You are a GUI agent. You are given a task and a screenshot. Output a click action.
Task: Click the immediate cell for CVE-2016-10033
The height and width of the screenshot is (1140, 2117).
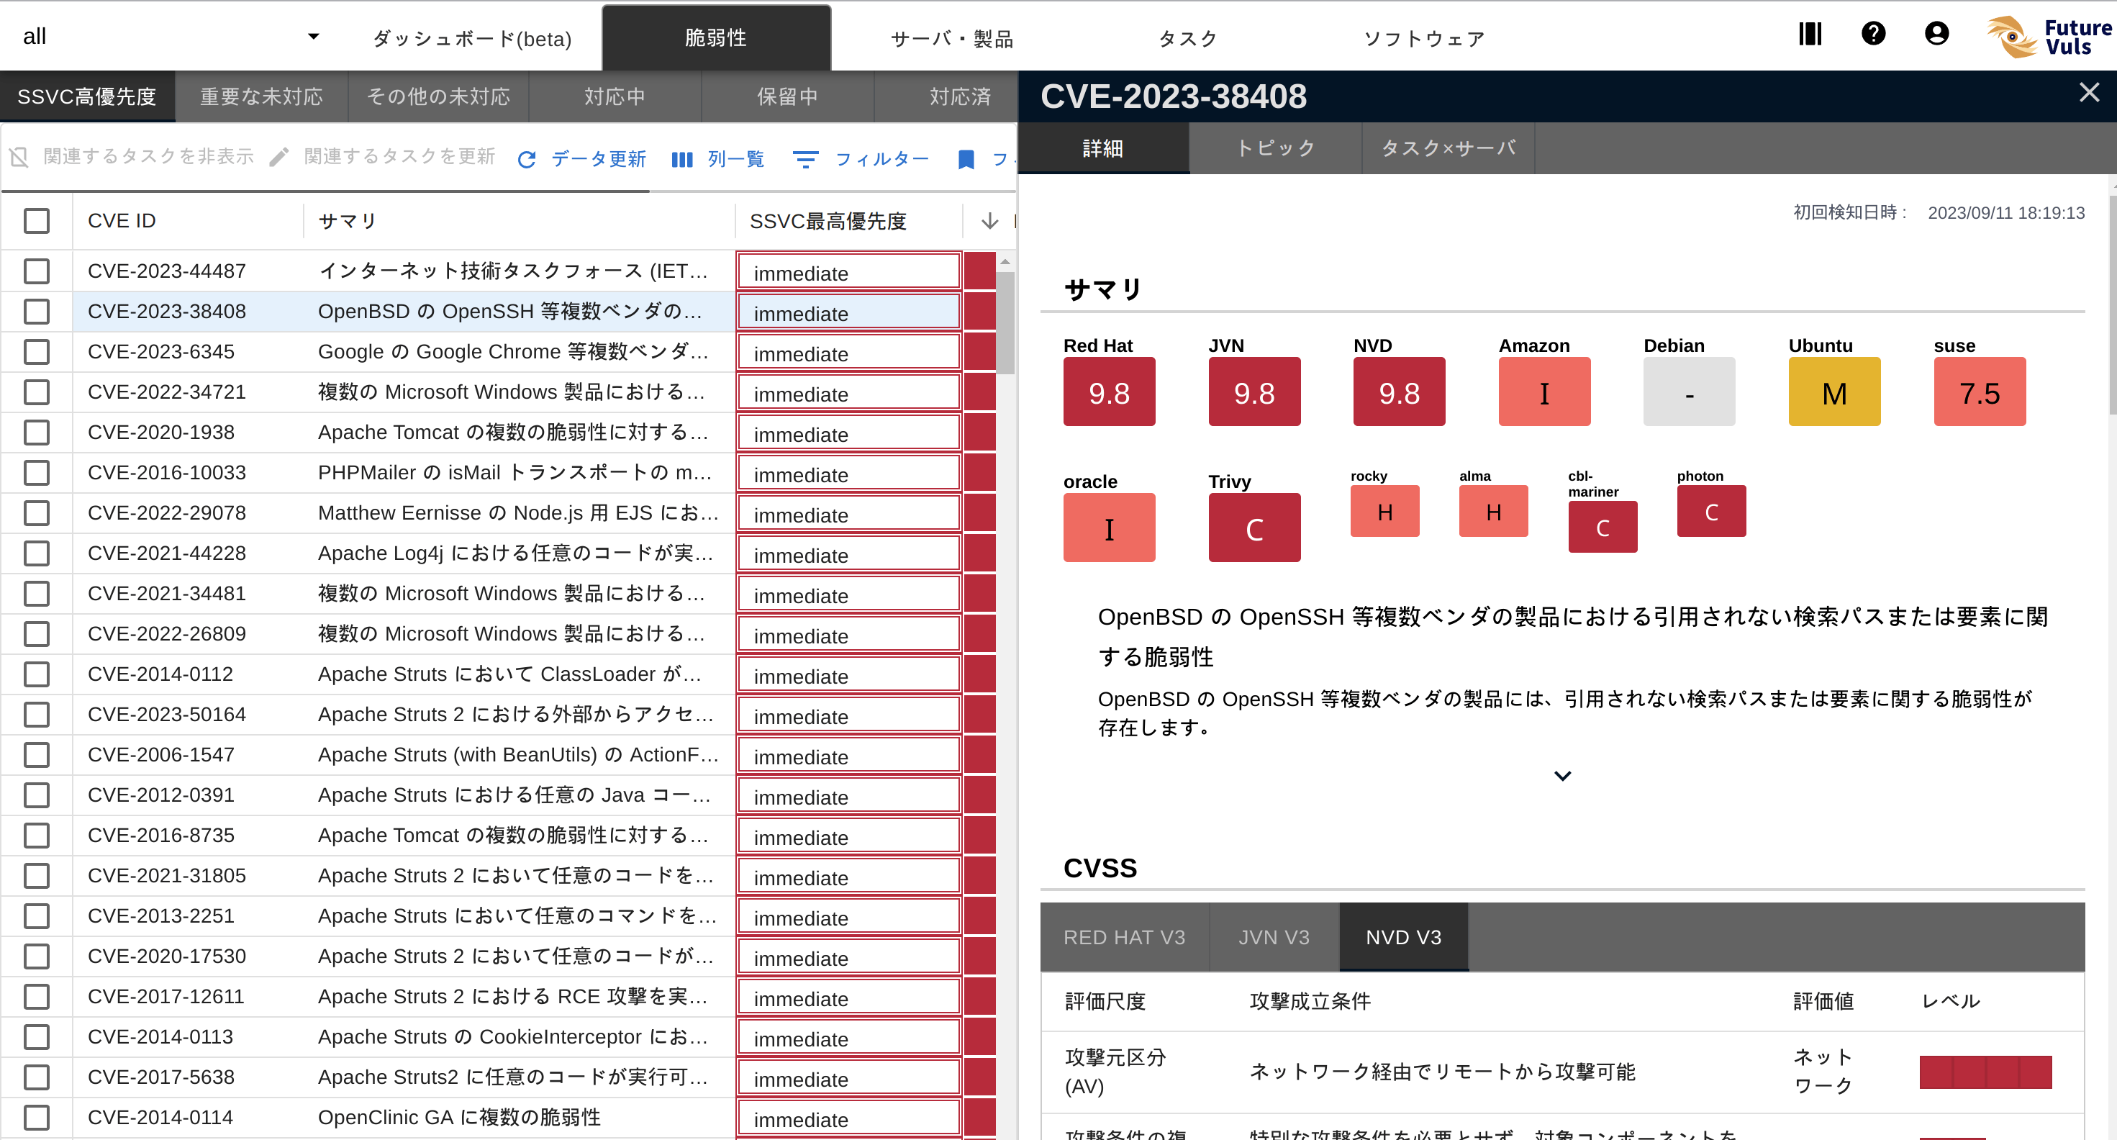849,474
